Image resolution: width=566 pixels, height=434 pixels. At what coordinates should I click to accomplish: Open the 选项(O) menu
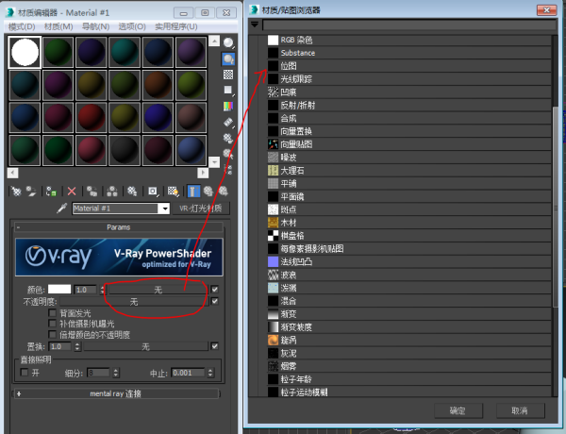(x=132, y=26)
